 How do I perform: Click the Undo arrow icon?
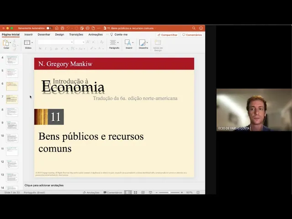68,28
